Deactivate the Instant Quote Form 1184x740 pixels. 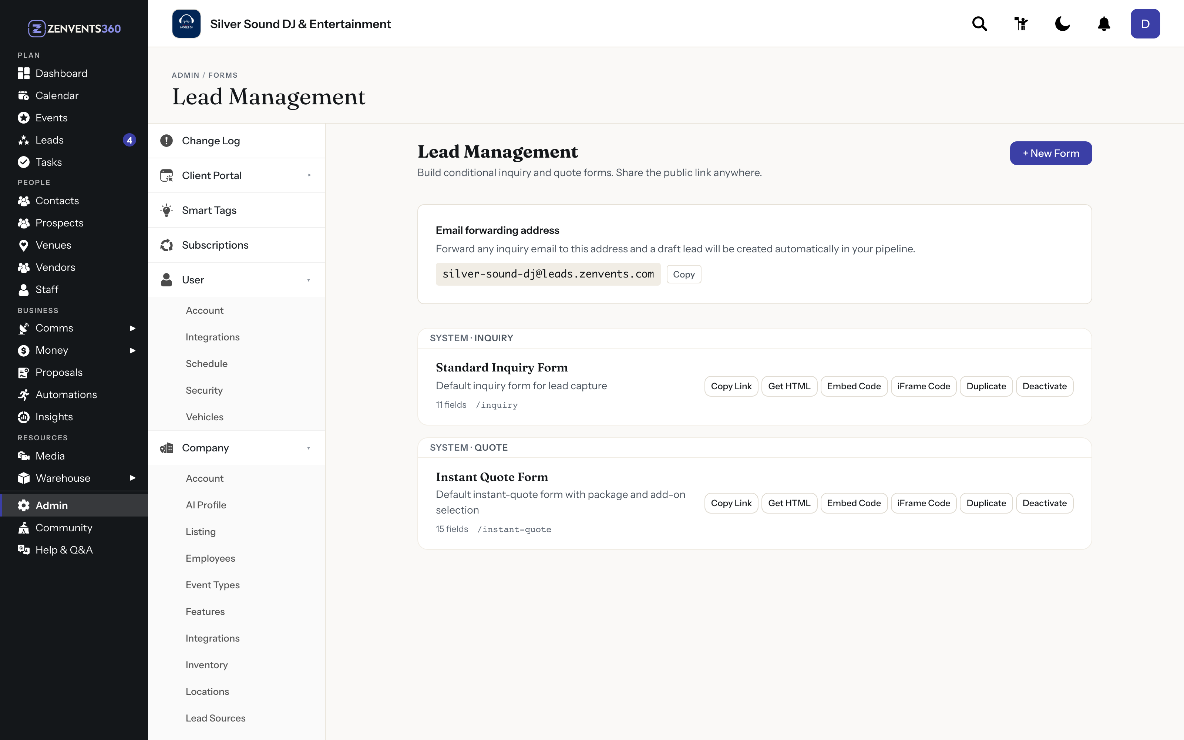point(1045,503)
